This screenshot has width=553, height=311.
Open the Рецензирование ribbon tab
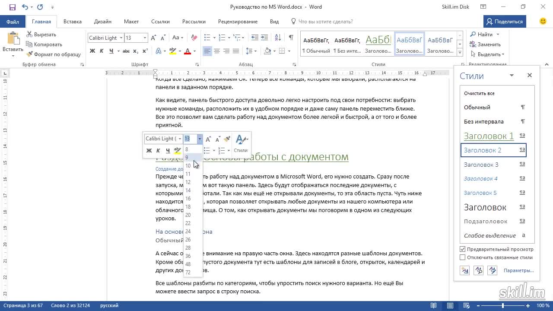point(238,22)
